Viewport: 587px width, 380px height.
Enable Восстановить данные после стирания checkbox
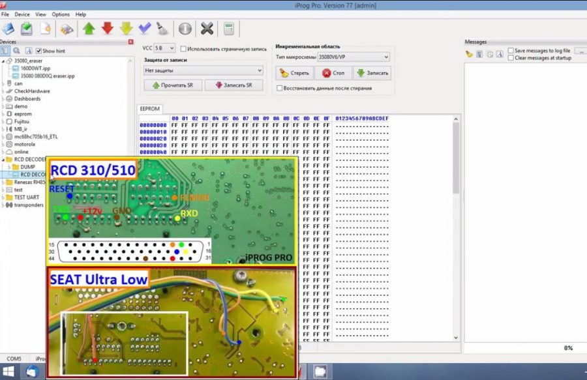pyautogui.click(x=279, y=88)
